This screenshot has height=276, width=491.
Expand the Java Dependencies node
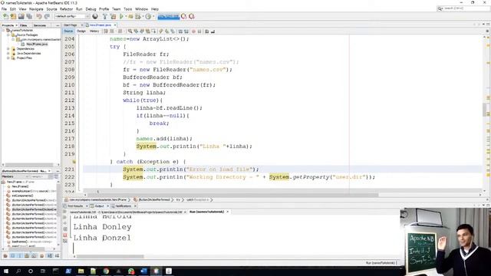(8, 54)
